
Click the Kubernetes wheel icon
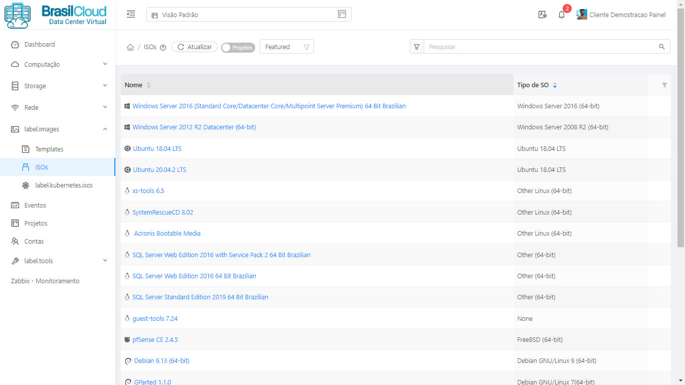point(26,185)
